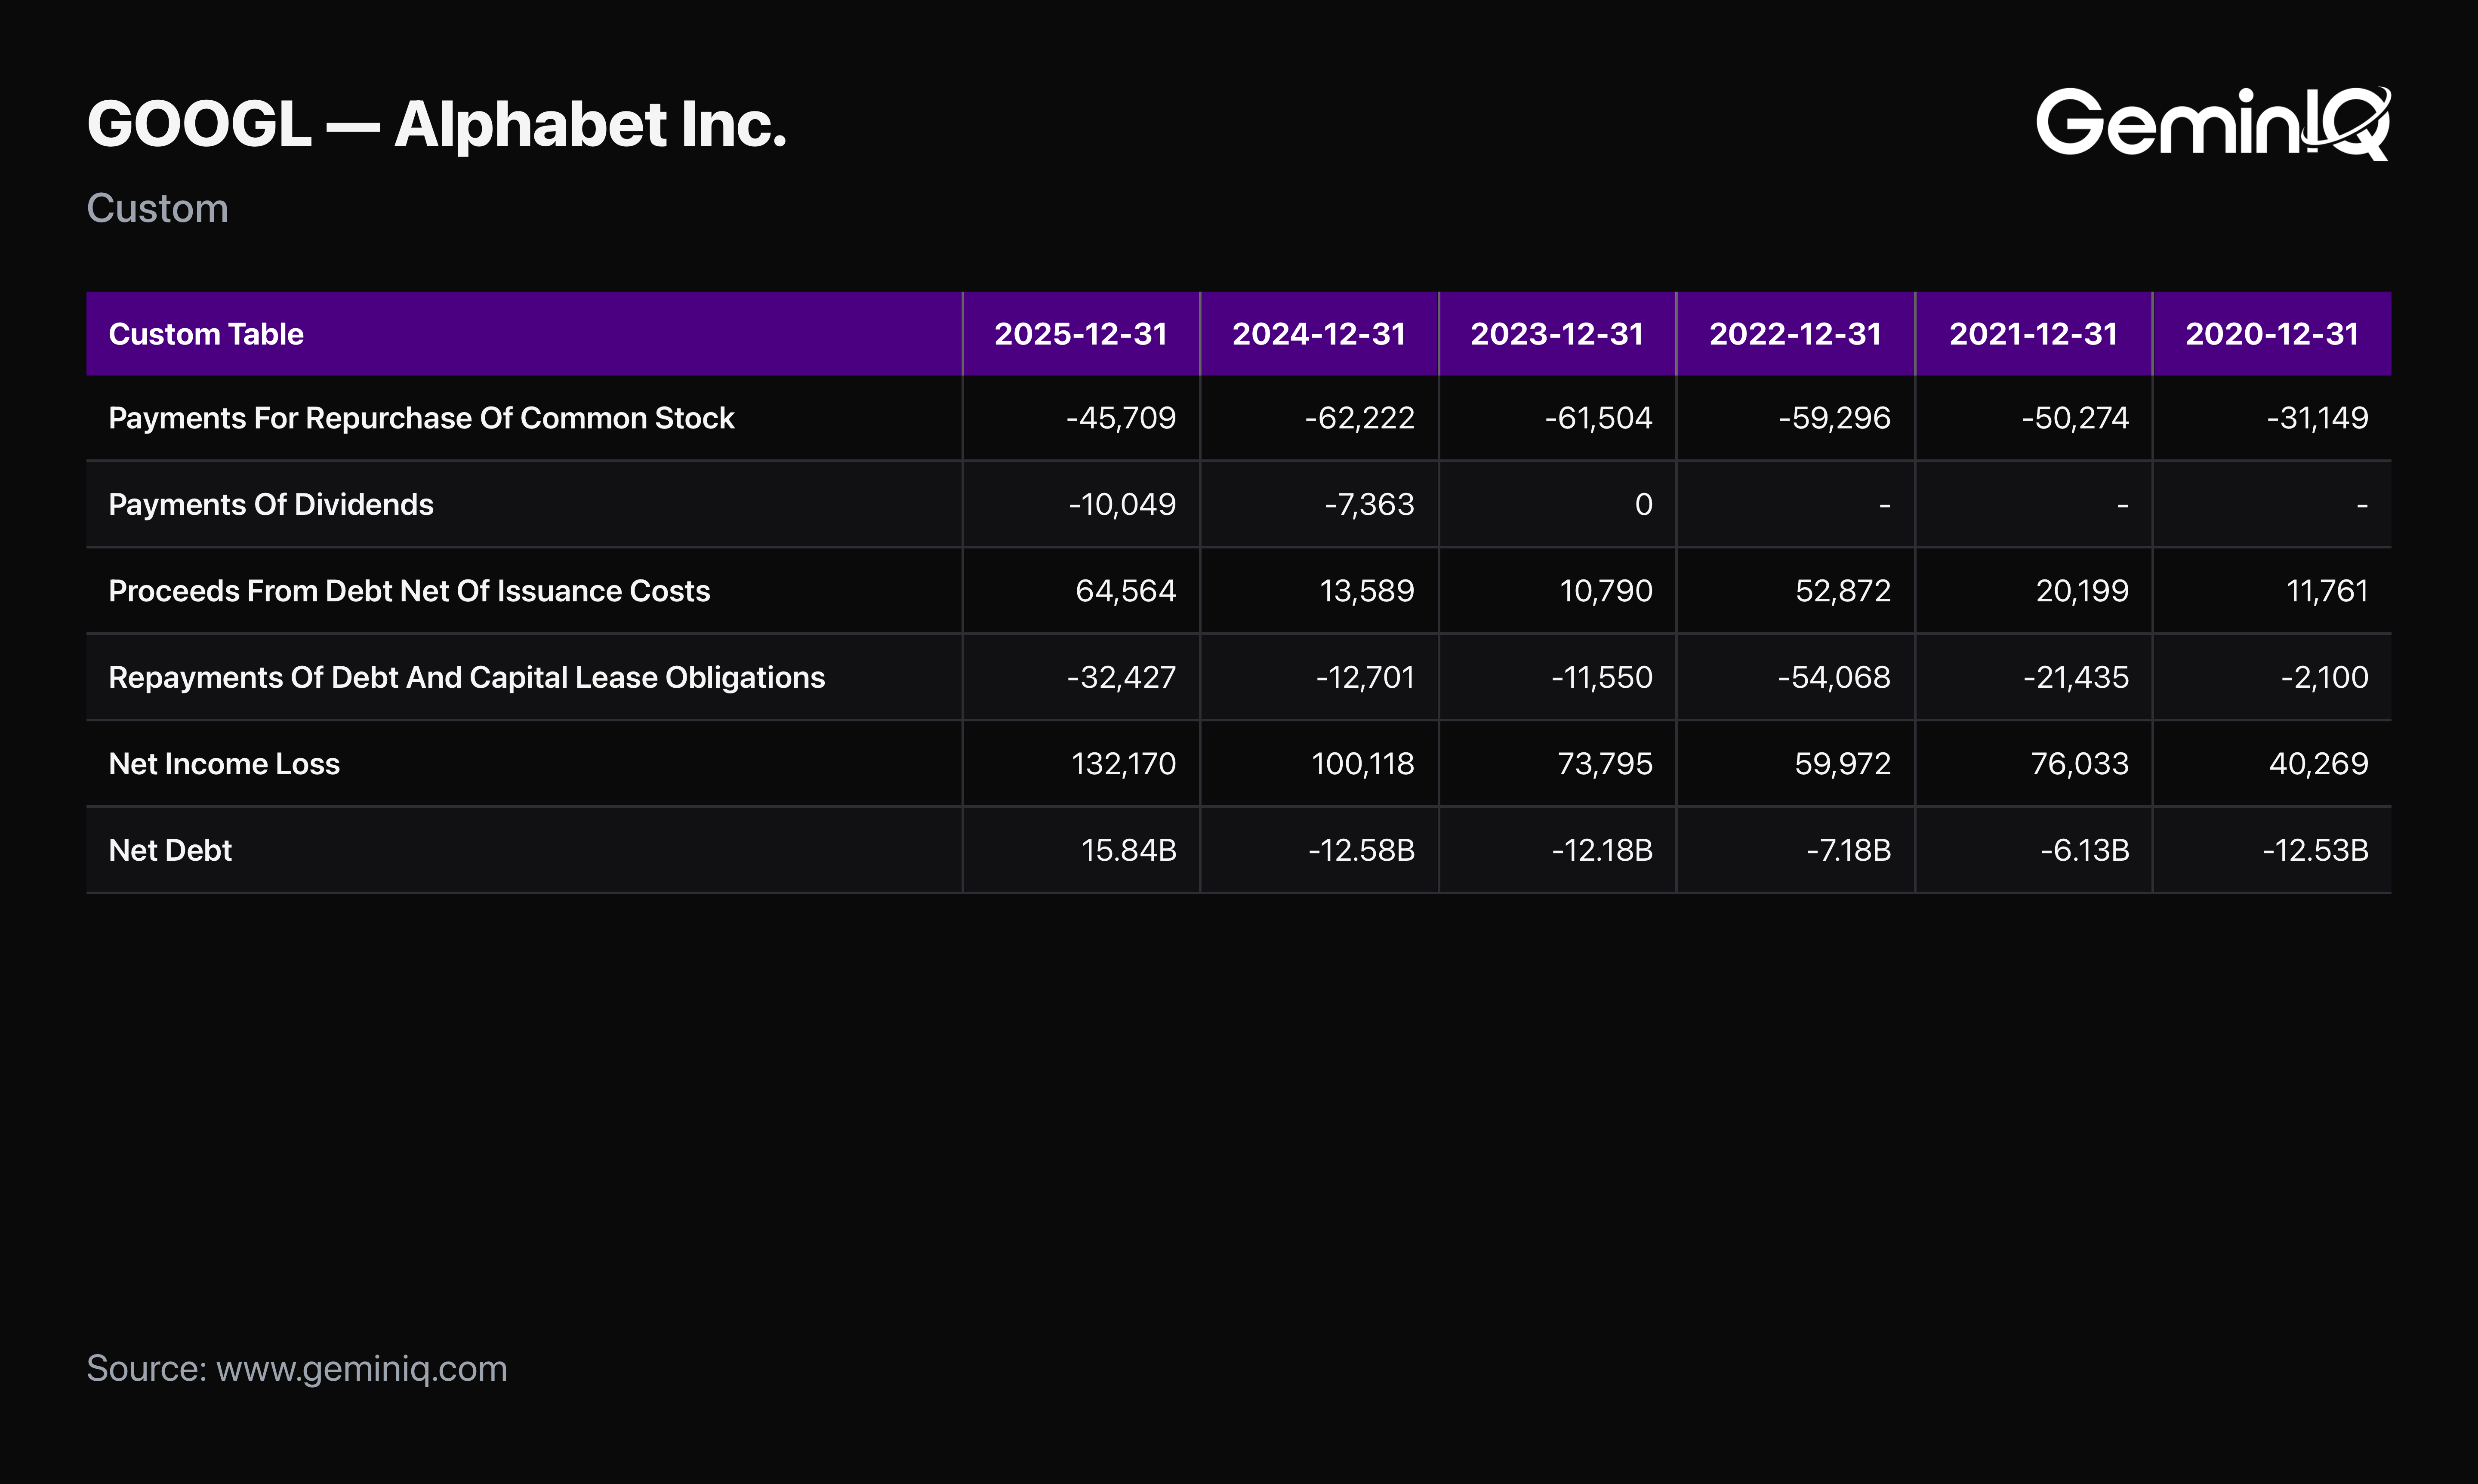The image size is (2478, 1484).
Task: Select the repurchase value -59,296
Action: (1834, 418)
